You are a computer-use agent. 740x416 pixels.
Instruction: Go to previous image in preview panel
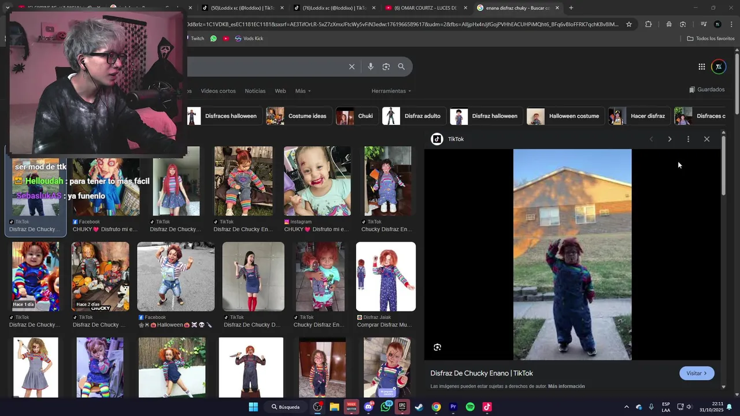click(x=651, y=139)
